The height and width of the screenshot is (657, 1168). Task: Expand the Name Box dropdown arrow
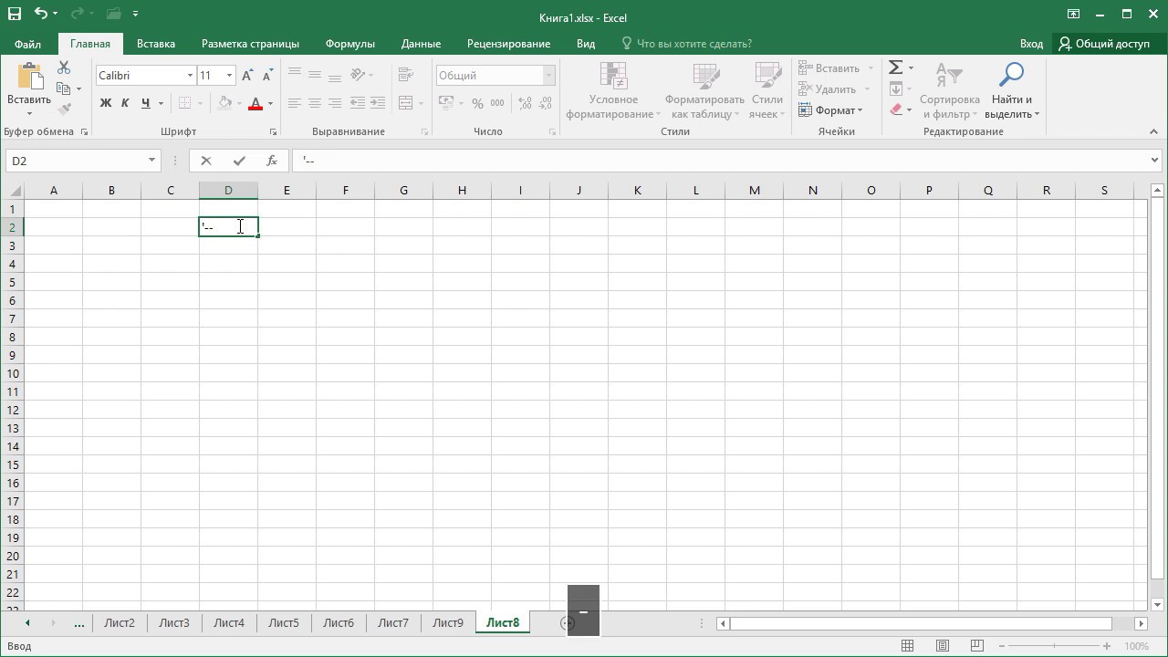(151, 161)
